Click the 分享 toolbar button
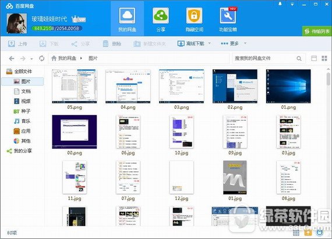This screenshot has height=239, width=332. pyautogui.click(x=80, y=44)
